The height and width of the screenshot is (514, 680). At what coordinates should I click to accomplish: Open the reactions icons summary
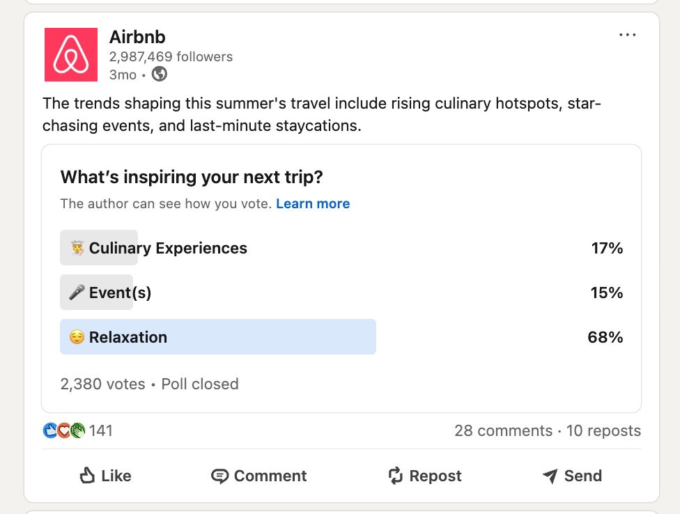(63, 431)
